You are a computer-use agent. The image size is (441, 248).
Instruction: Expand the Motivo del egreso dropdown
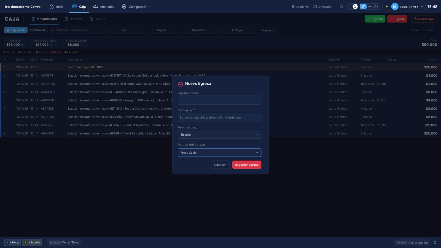click(219, 153)
